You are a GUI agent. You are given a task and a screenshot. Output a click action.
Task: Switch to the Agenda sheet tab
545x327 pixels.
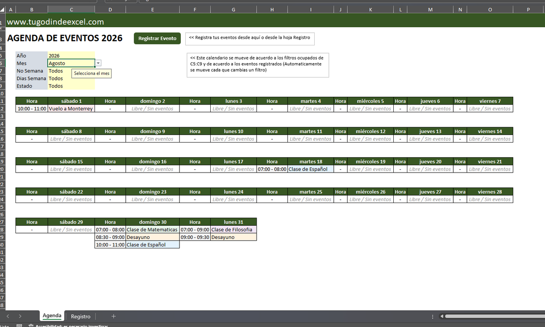pyautogui.click(x=52, y=316)
